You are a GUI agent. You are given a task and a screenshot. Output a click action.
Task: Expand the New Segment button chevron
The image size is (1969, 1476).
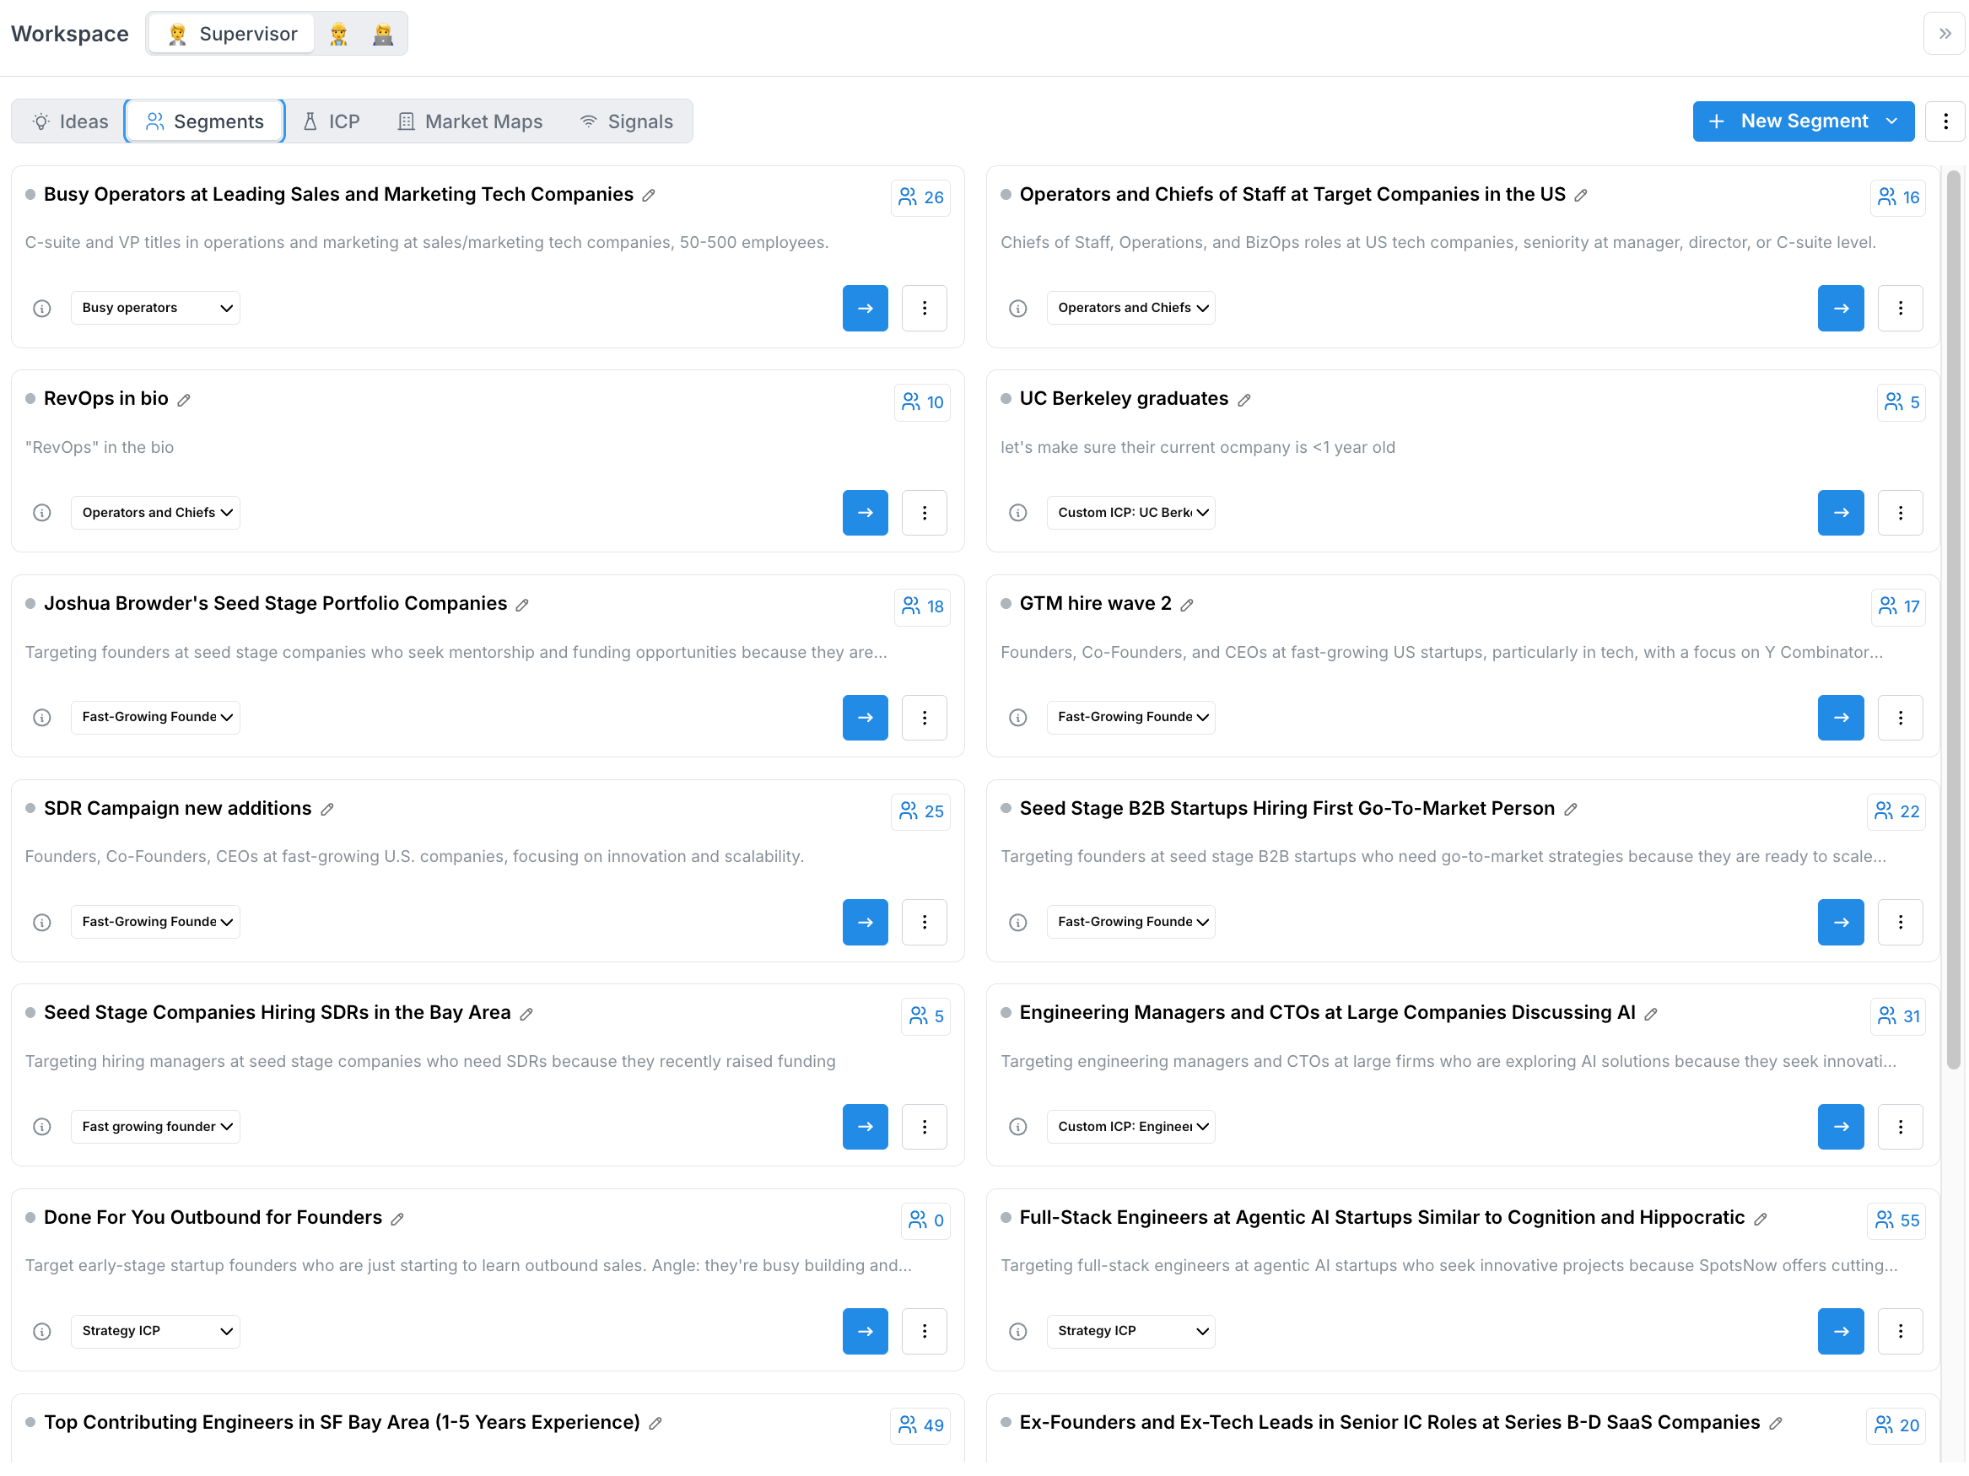coord(1891,121)
